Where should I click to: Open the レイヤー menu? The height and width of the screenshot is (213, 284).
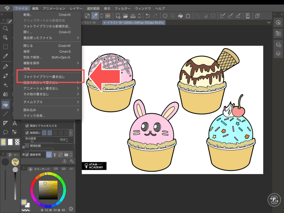(76, 9)
